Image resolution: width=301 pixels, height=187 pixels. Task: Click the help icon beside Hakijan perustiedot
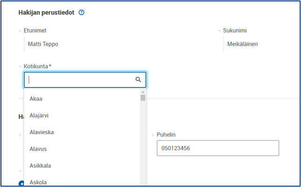[81, 13]
